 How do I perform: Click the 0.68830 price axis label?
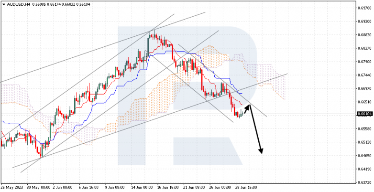364,35
